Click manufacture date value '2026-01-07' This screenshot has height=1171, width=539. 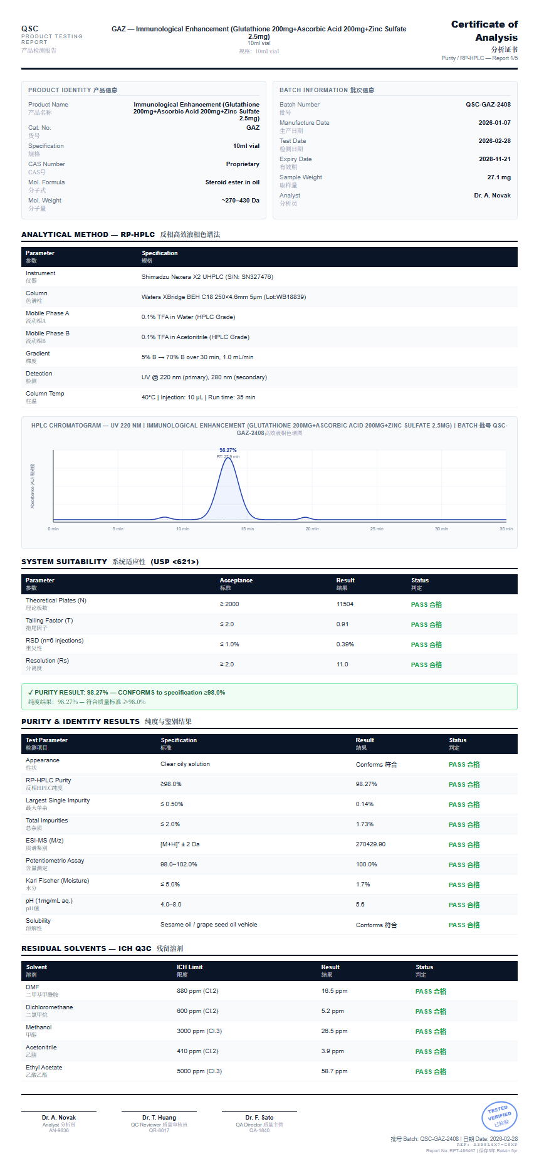495,123
